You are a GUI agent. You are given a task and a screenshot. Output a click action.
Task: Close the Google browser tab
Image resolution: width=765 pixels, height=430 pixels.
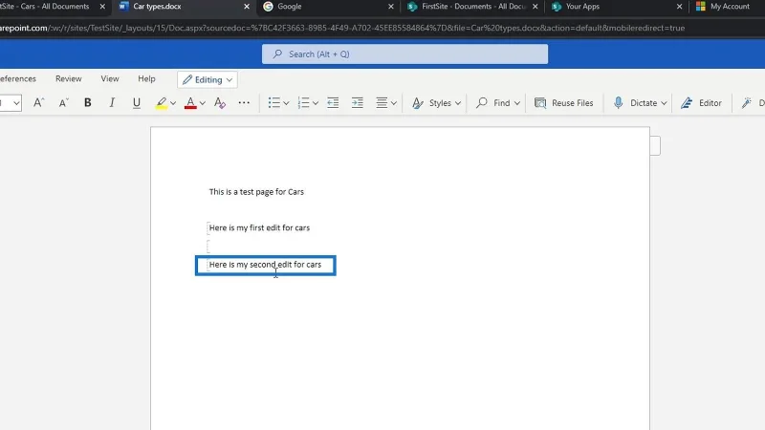(x=391, y=7)
